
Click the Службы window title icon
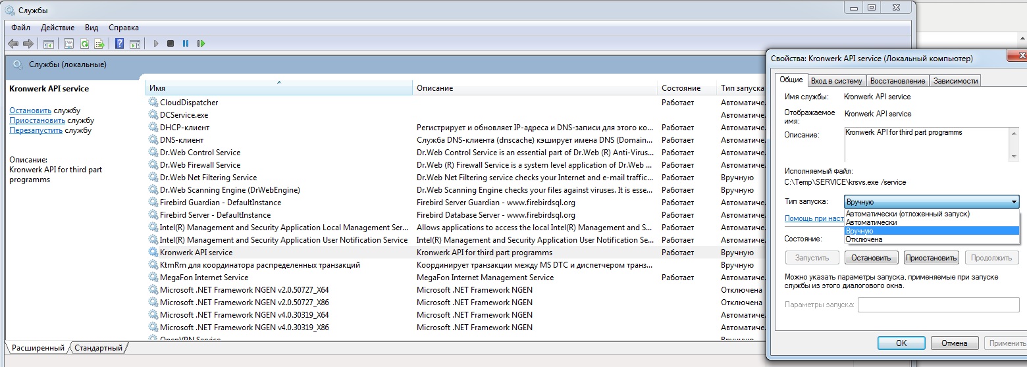11,10
